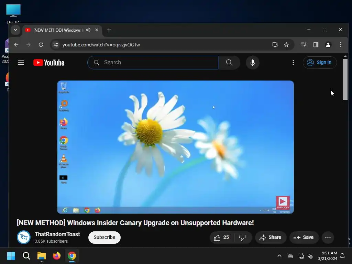Screen dimensions: 352x264
Task: Open network icon in system tray
Action: pos(301,256)
